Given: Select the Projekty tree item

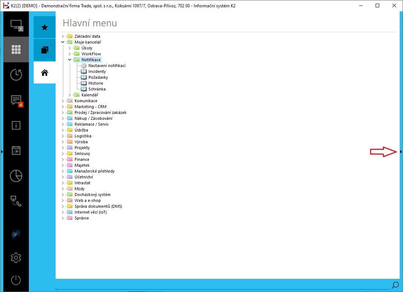Looking at the screenshot, I should (82, 148).
